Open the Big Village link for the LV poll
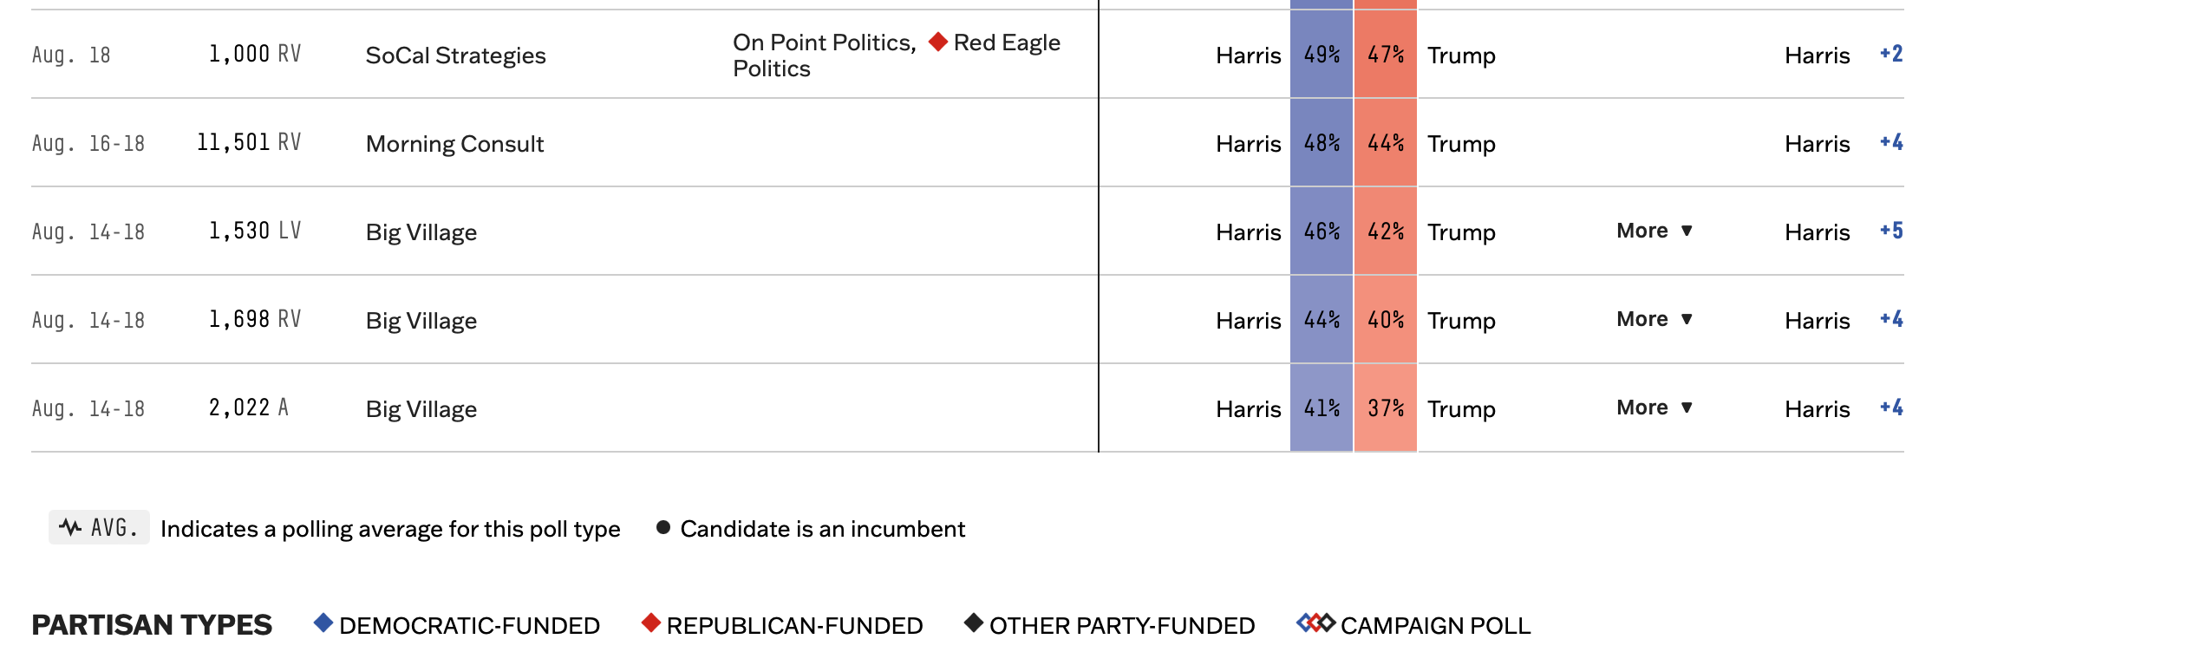Image resolution: width=2206 pixels, height=652 pixels. pos(421,232)
